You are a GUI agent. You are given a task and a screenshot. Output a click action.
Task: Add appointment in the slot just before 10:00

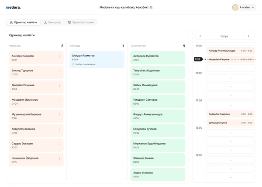coord(231,68)
